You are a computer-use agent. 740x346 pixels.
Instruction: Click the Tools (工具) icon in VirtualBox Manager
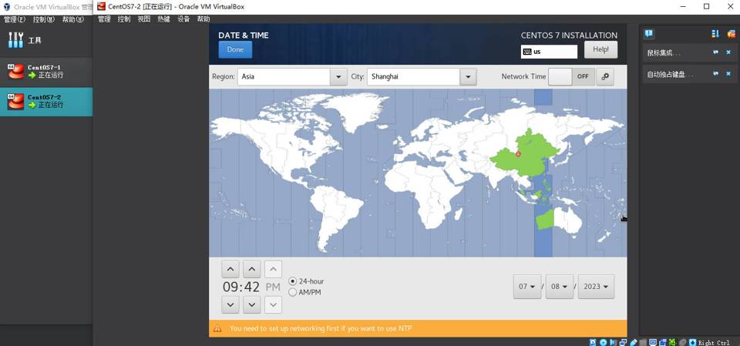[x=16, y=40]
